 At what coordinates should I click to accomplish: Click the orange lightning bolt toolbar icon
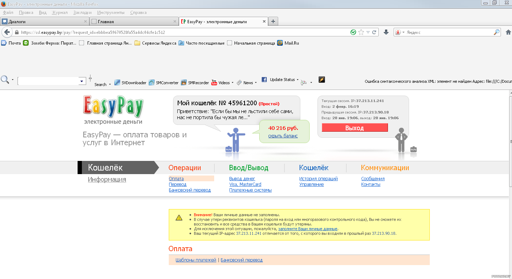321,80
